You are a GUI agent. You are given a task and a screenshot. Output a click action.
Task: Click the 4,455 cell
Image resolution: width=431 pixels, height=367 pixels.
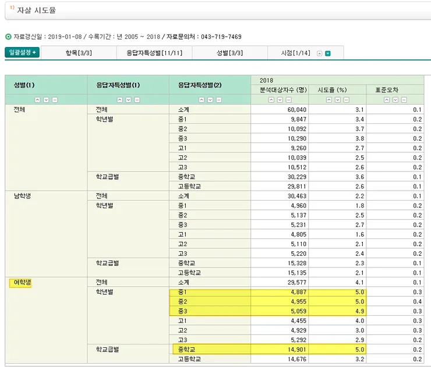click(x=280, y=321)
